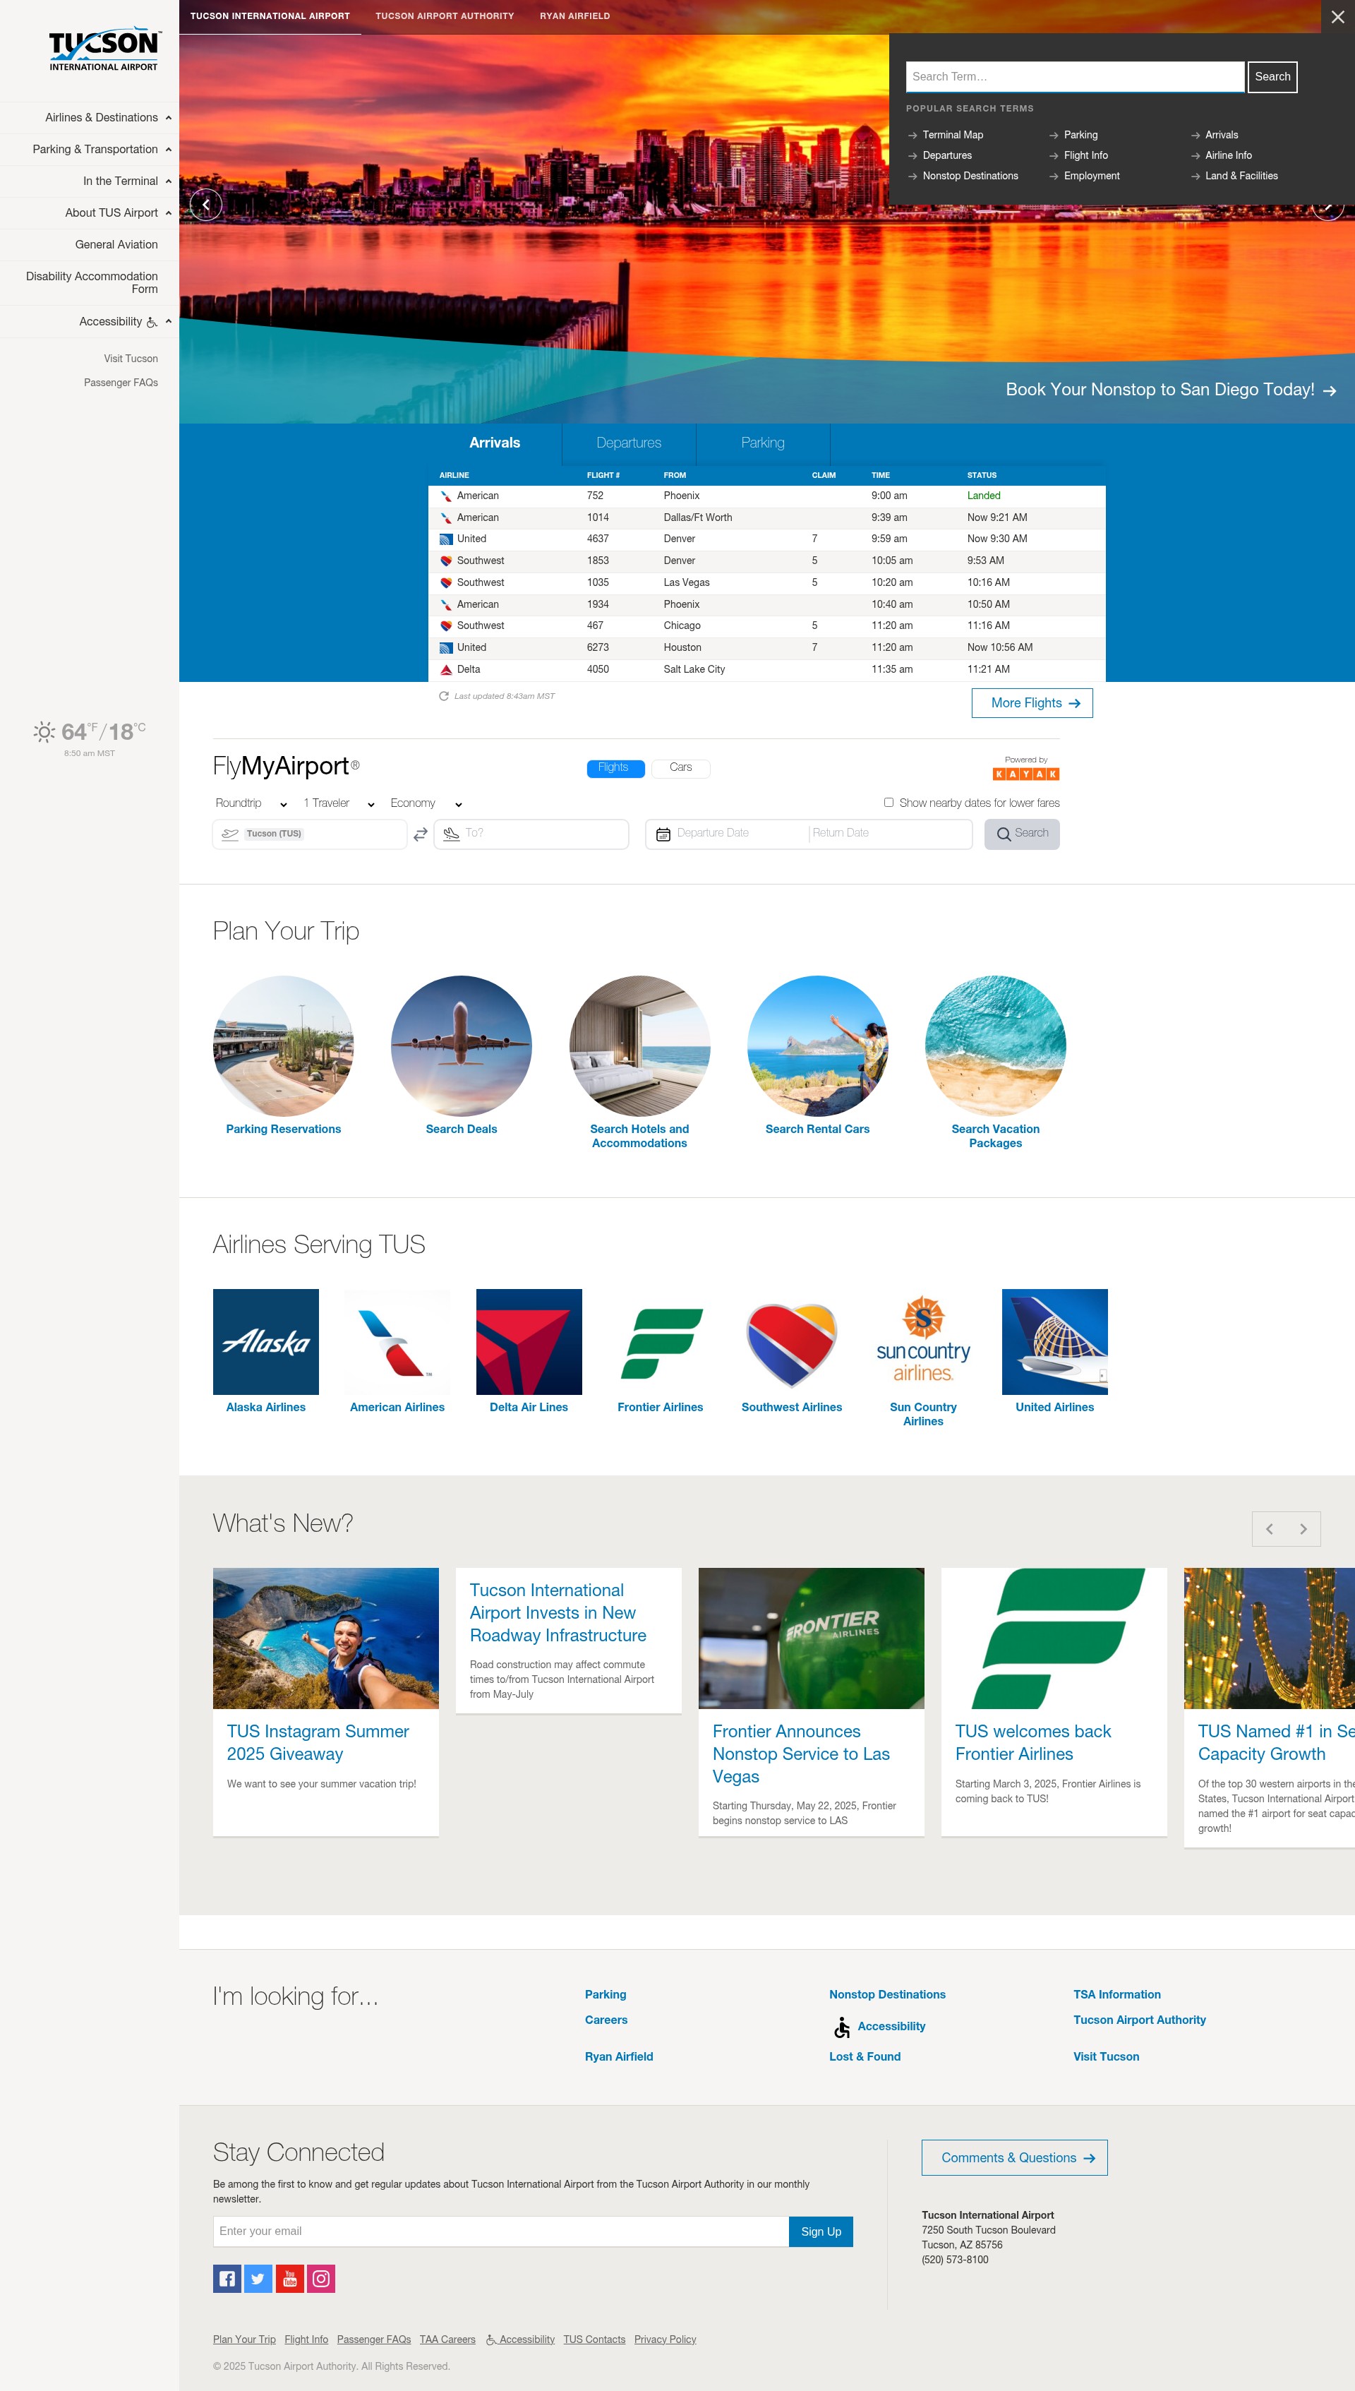Click the weather sun icon
The height and width of the screenshot is (2391, 1355).
point(44,733)
